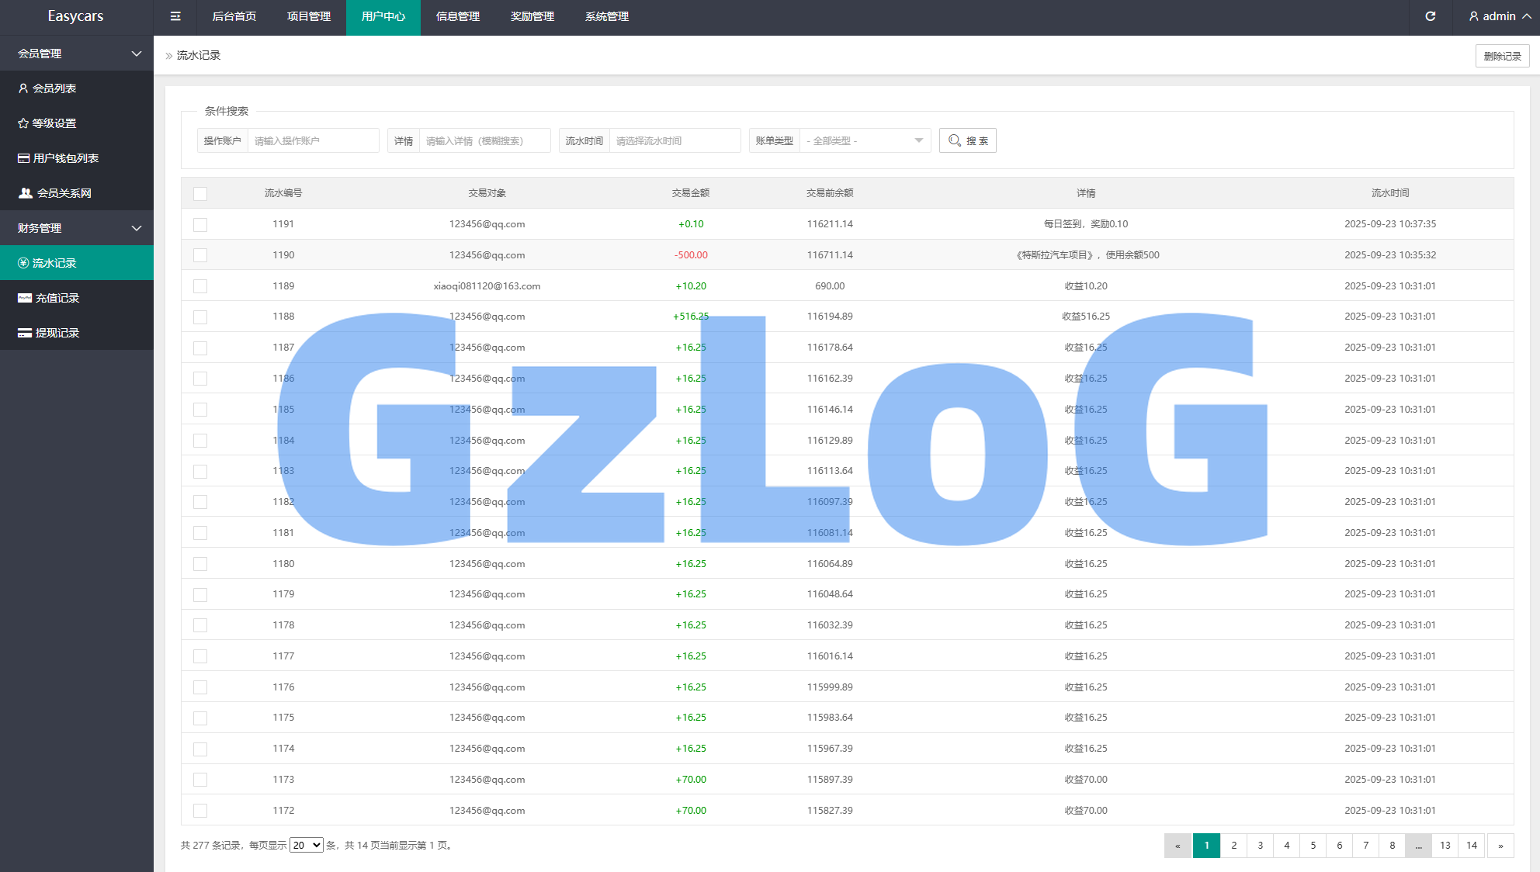
Task: Open 会员关系网 group icon item
Action: pyautogui.click(x=26, y=193)
